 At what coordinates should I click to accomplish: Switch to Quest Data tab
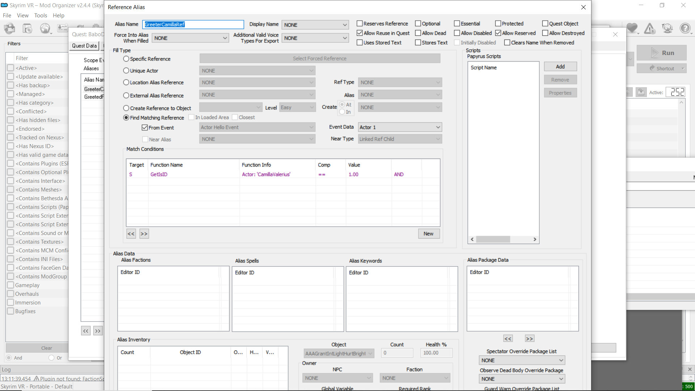pos(84,46)
